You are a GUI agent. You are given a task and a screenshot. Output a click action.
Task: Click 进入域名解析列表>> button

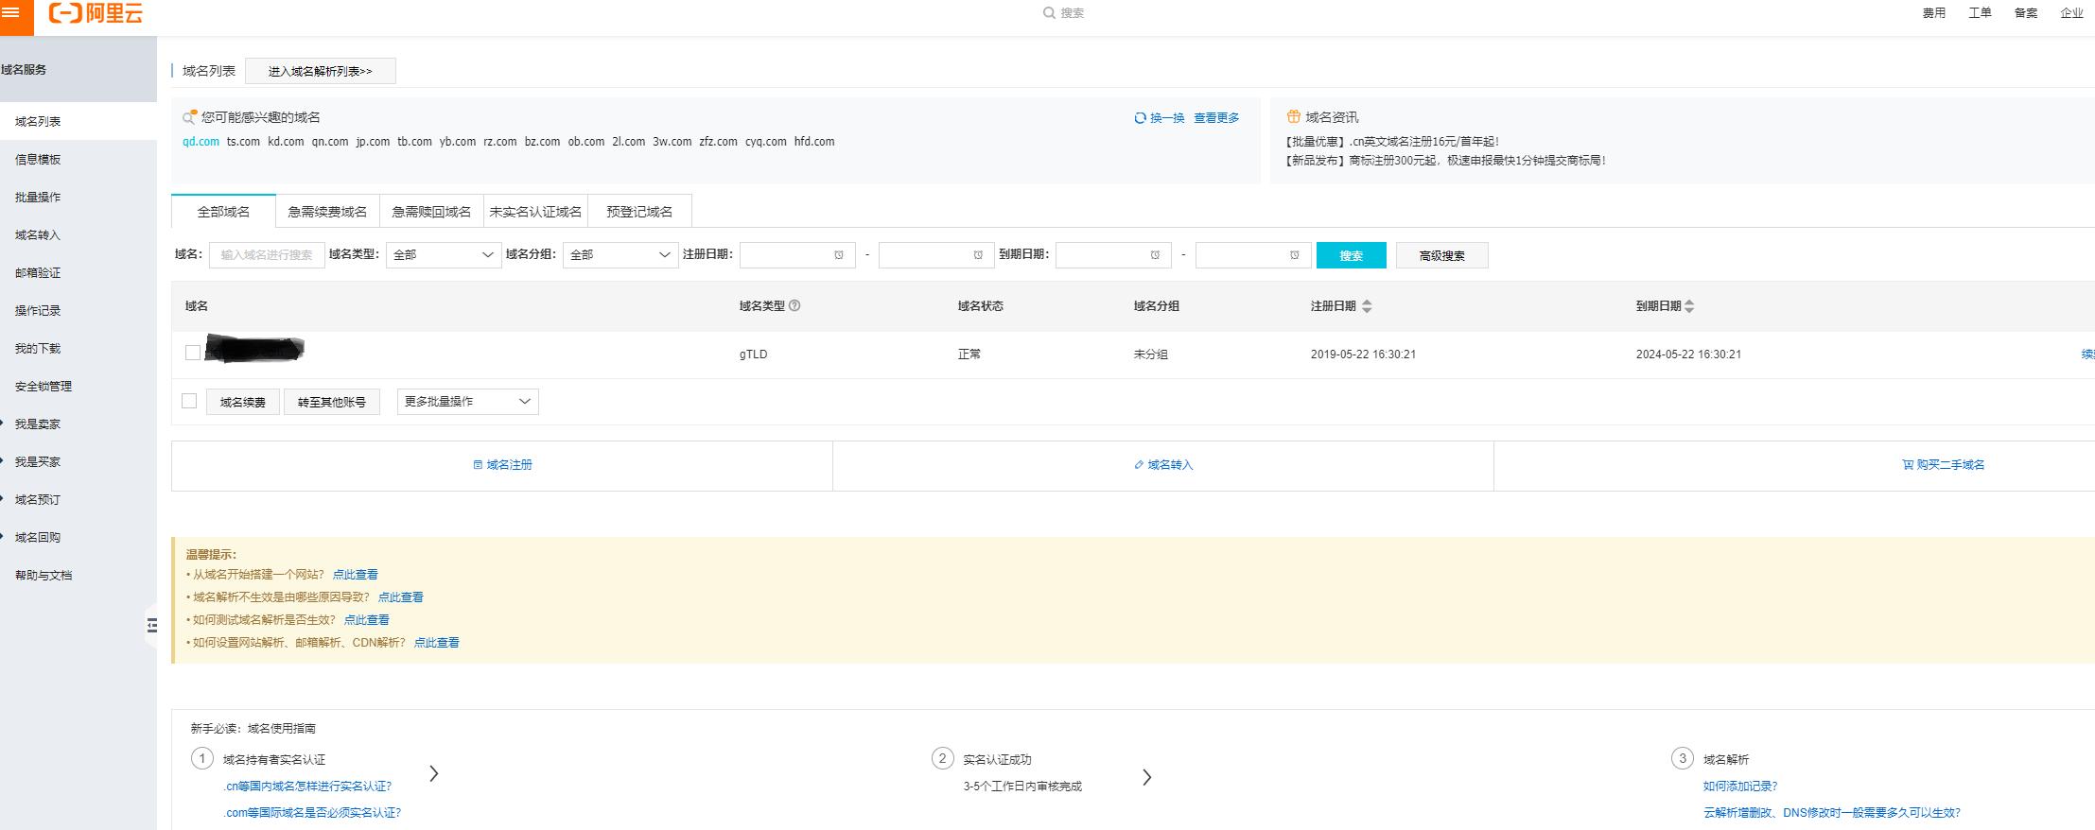point(321,71)
